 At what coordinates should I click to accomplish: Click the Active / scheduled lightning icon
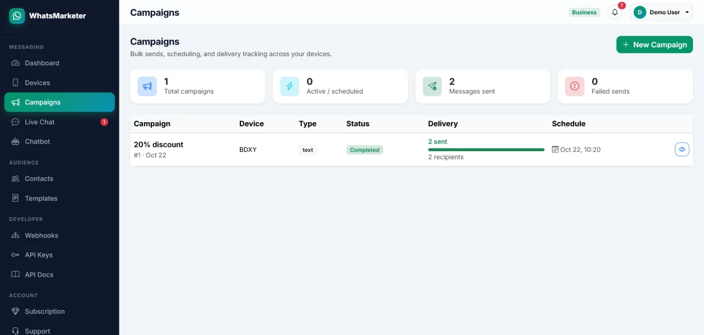click(x=290, y=86)
